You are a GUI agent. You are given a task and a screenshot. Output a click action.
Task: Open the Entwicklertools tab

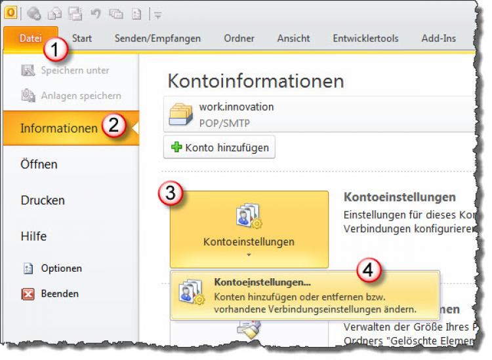pyautogui.click(x=365, y=38)
